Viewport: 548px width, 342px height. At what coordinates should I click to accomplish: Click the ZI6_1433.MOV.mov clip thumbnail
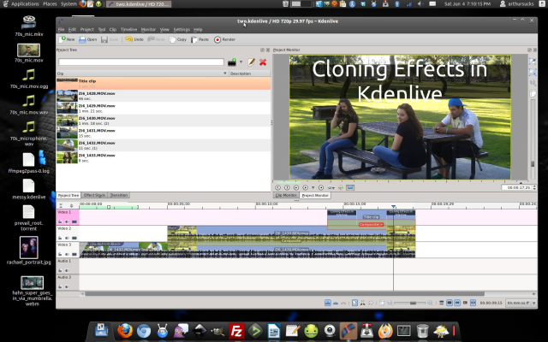(67, 157)
